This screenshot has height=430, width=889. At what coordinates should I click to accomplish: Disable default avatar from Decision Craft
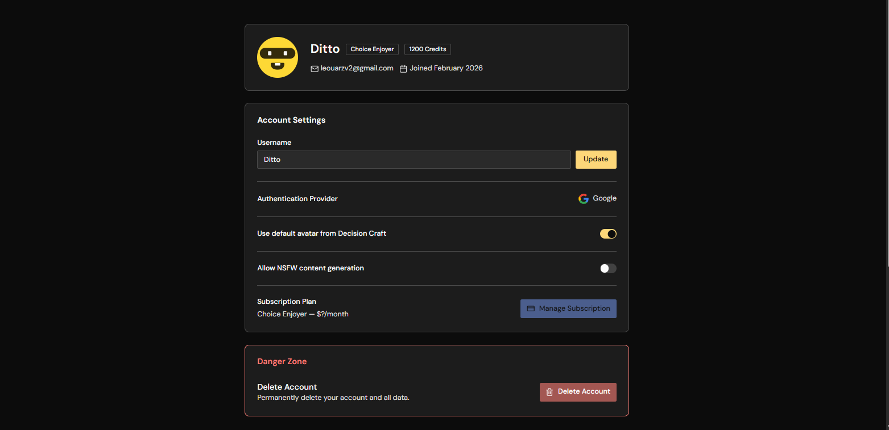click(x=607, y=233)
